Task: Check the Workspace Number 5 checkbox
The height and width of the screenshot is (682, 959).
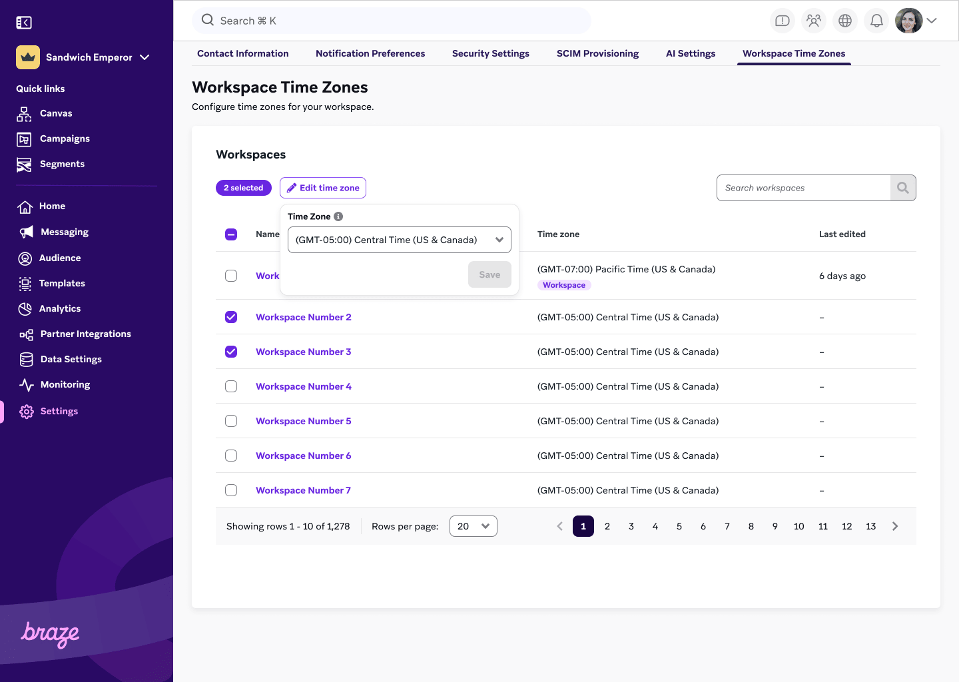Action: (x=231, y=421)
